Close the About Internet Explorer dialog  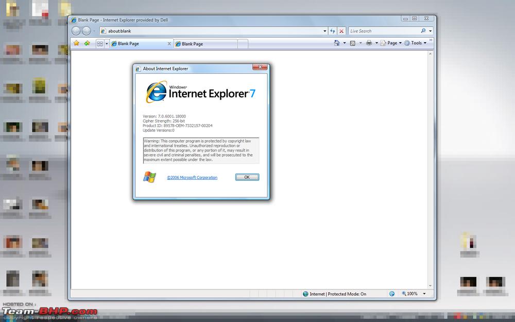(x=260, y=67)
